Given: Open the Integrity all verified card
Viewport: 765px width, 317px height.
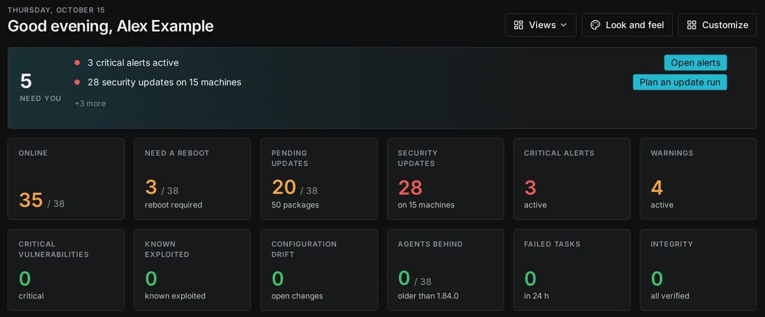Looking at the screenshot, I should [698, 270].
